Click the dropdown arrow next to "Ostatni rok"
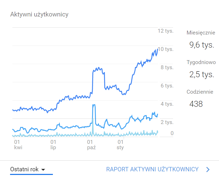Viewport: 219px width, 177px height. click(x=43, y=170)
